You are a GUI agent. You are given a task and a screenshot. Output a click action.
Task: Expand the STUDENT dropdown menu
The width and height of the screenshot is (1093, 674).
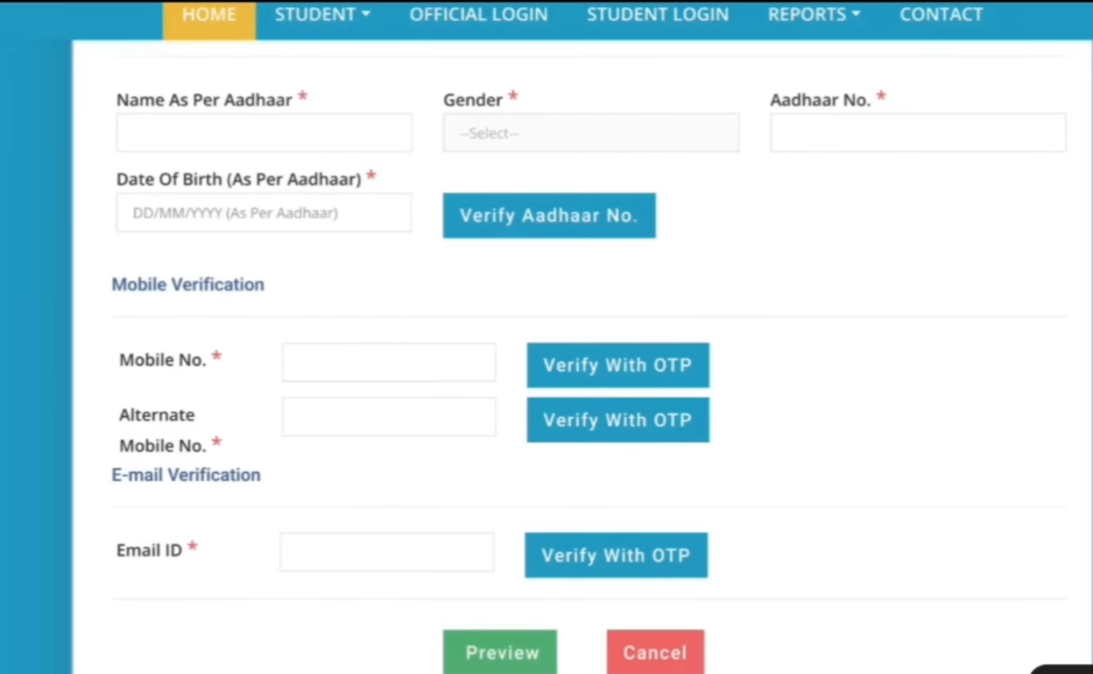click(322, 15)
